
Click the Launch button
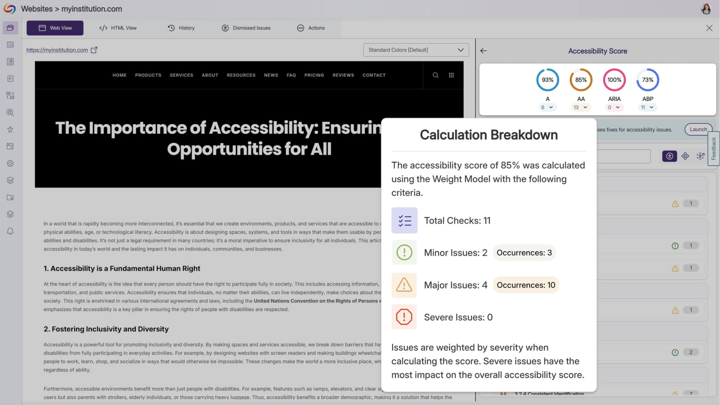coord(698,129)
